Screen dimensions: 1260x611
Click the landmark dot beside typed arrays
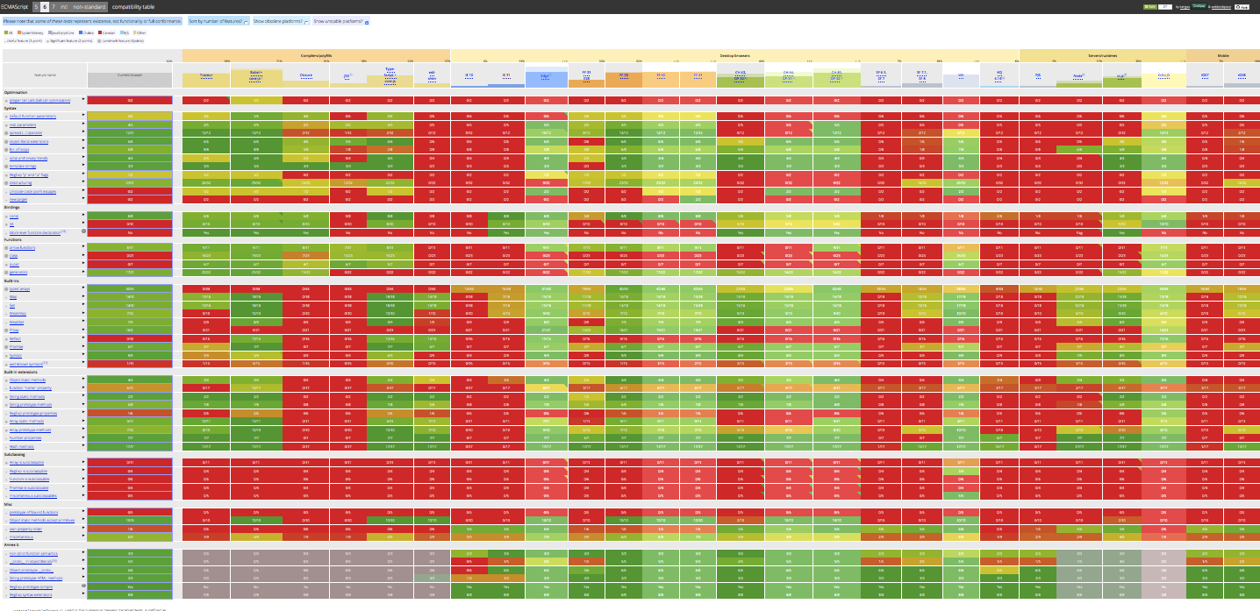(6, 288)
